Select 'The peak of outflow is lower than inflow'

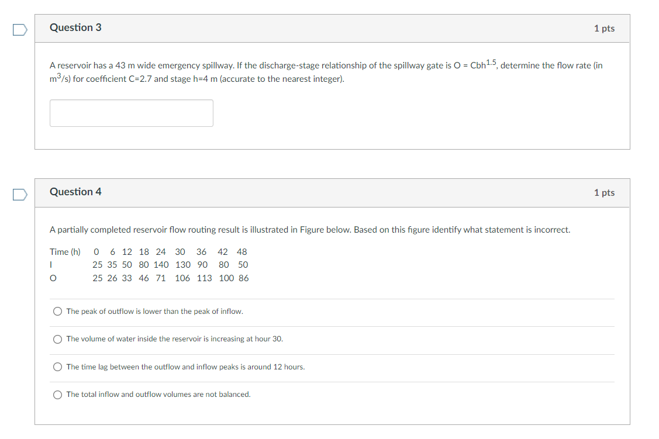(57, 311)
